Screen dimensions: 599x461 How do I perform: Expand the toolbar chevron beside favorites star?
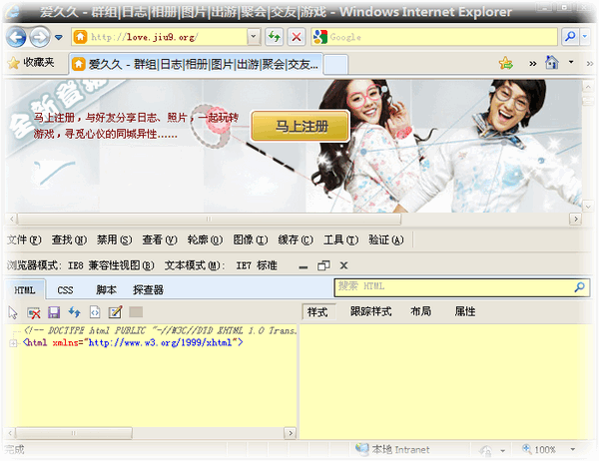[532, 64]
